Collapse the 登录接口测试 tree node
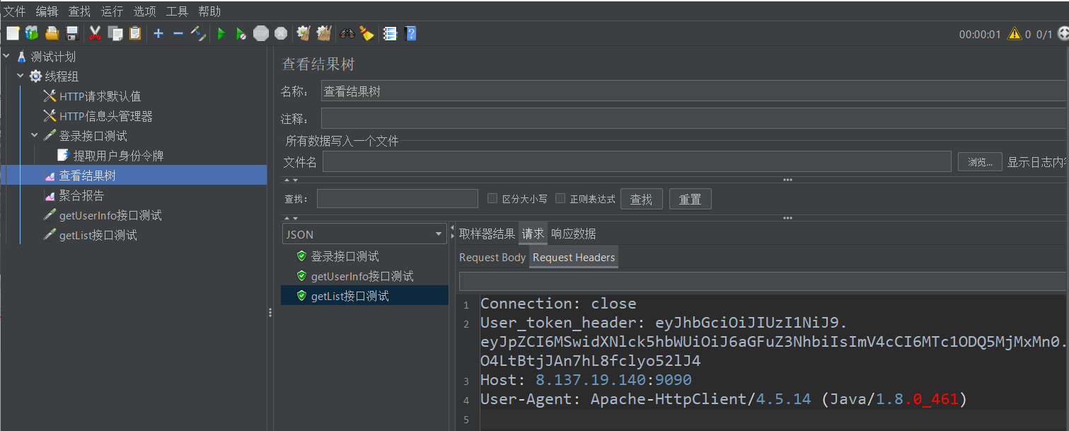 [35, 136]
